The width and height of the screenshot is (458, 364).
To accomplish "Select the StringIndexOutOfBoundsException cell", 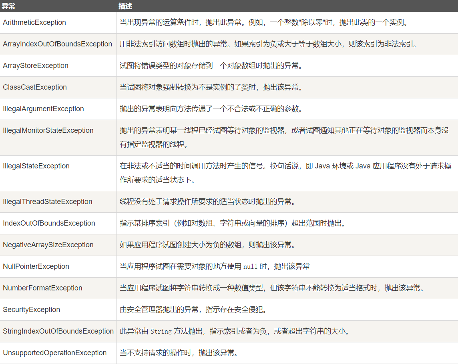I will pyautogui.click(x=58, y=331).
